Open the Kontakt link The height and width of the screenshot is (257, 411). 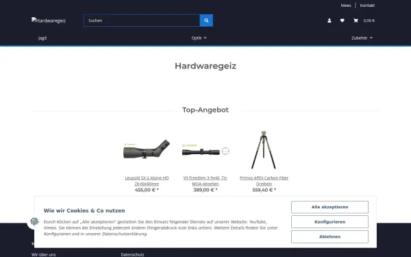(x=367, y=5)
